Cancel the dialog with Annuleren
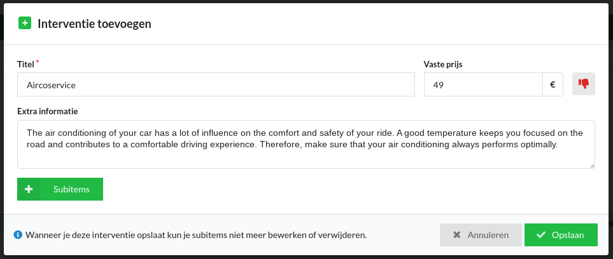Screen dimensions: 613x259 (x=481, y=235)
